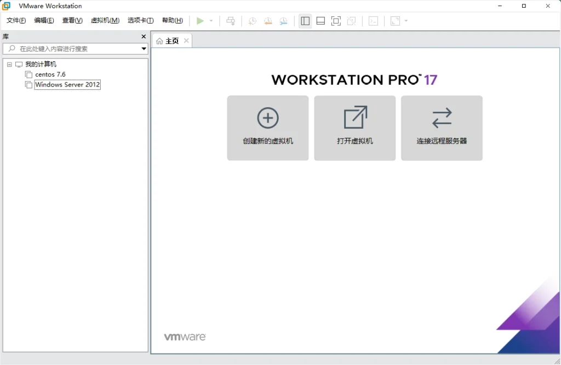
Task: Click 创建新的虚拟机 to create a VM
Action: 267,128
